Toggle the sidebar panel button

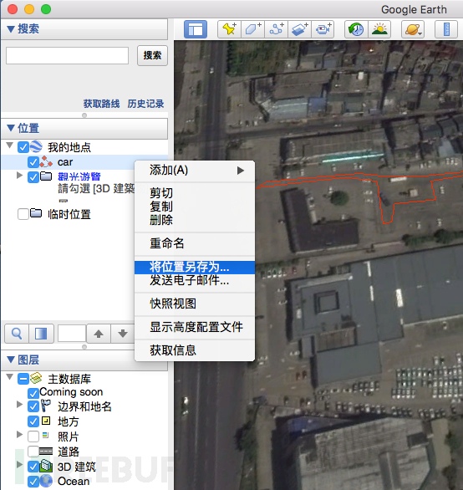[196, 29]
